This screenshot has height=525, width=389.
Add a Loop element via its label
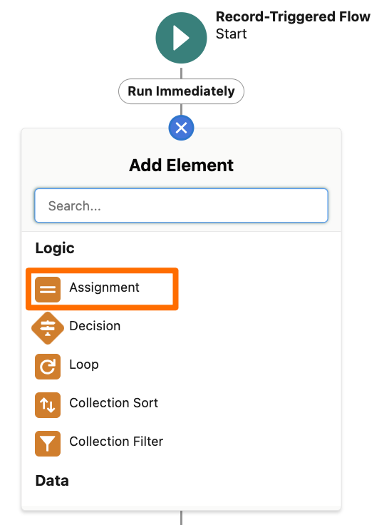click(84, 365)
